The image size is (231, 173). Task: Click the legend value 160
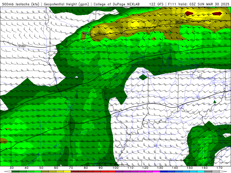pyautogui.click(x=205, y=168)
